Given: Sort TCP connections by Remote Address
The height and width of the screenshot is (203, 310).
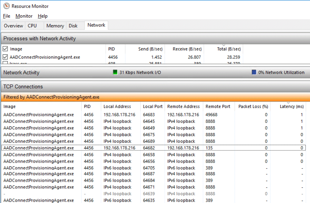Looking at the screenshot, I should click(184, 107).
